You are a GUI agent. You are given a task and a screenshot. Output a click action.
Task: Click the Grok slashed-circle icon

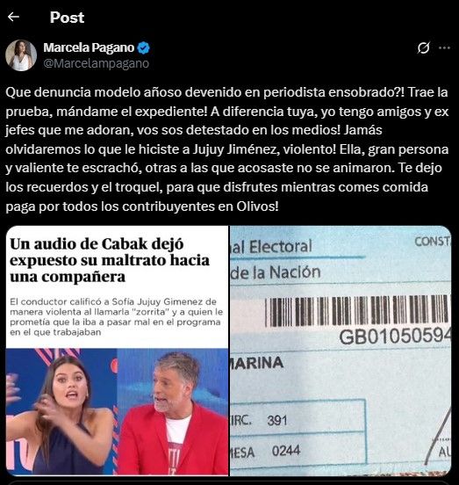(x=423, y=47)
